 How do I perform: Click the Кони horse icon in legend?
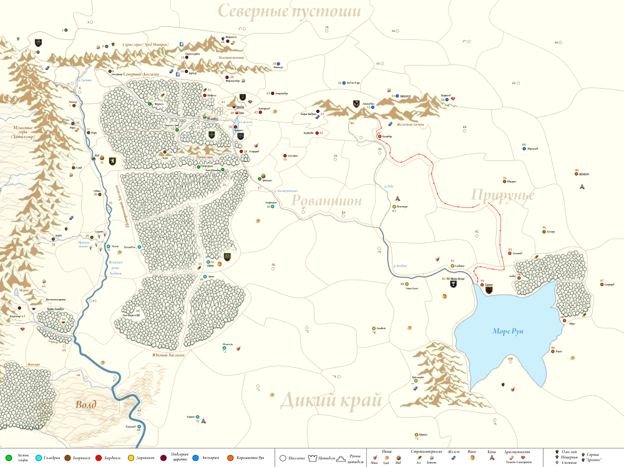click(492, 458)
